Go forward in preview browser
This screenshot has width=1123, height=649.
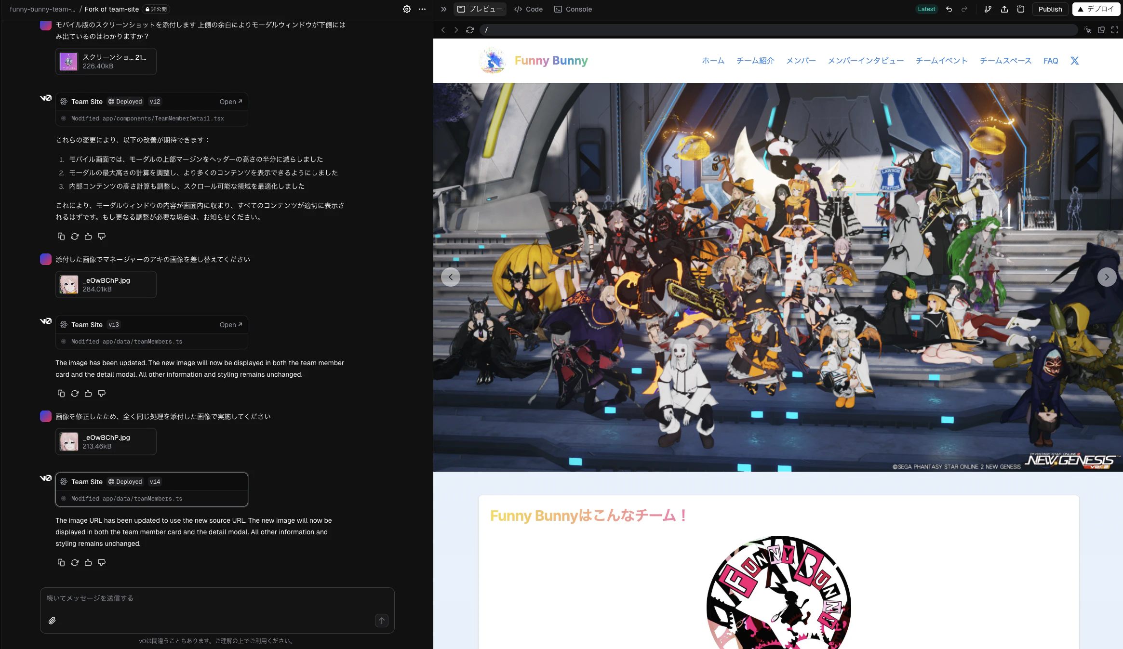[456, 30]
